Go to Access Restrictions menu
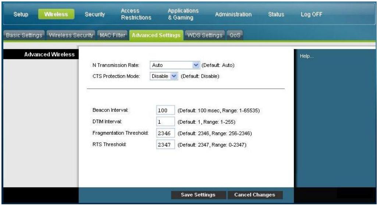The image size is (377, 205). [x=136, y=14]
